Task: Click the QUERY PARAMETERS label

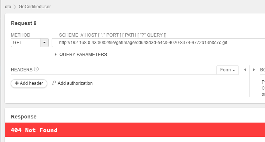Action: click(83, 55)
